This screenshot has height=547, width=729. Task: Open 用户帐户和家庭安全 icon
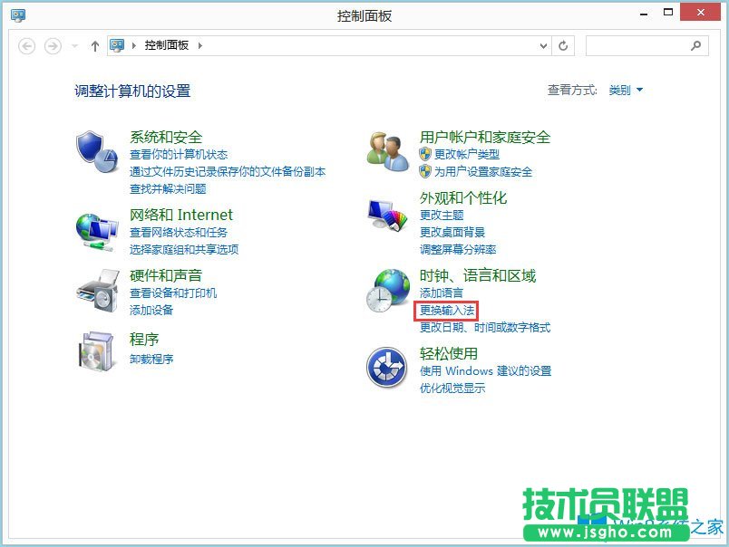coord(385,150)
